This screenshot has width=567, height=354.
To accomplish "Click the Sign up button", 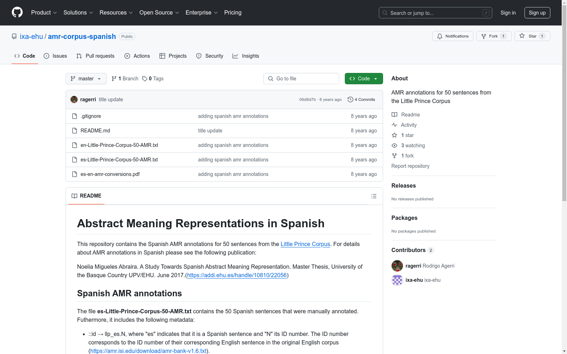I will click(537, 13).
